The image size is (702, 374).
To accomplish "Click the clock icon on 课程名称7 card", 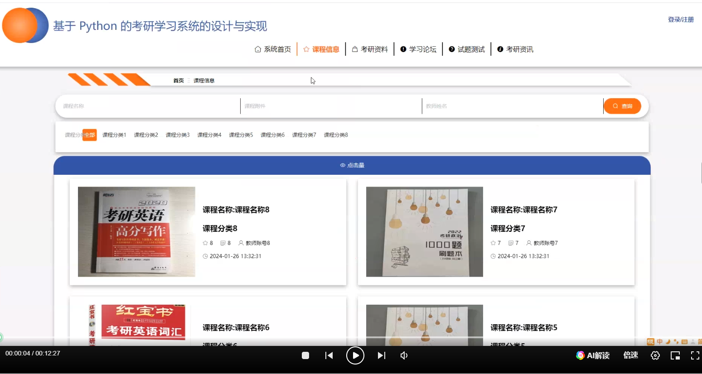I will 493,256.
